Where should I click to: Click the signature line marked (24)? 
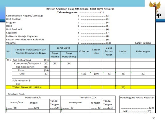[137, 108]
